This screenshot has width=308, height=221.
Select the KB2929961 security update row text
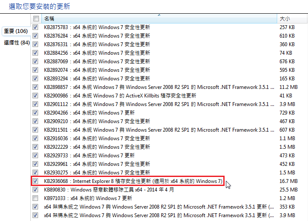pyautogui.click(x=97, y=164)
